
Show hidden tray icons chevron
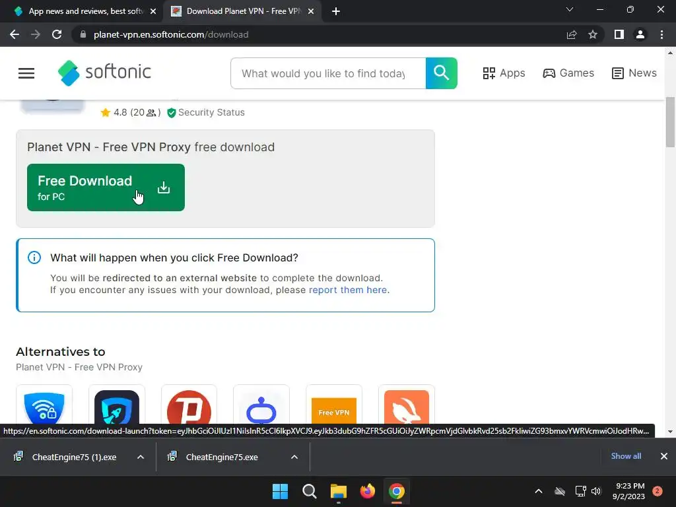(539, 491)
